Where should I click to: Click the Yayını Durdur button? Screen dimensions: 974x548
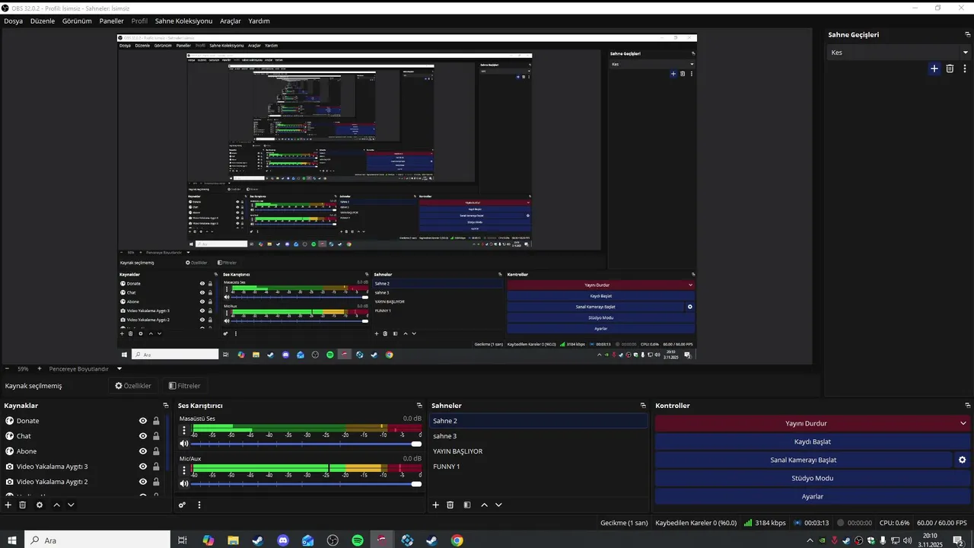[x=806, y=423]
